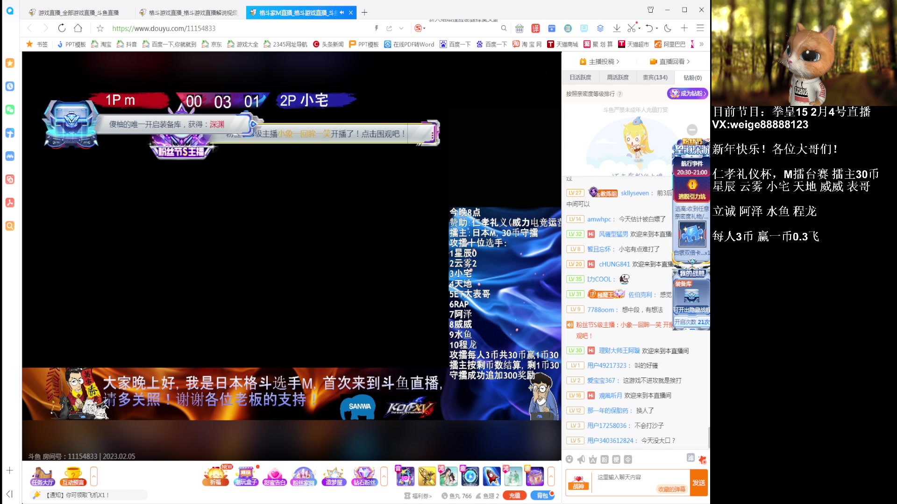Open the crown A danmaku style icon
This screenshot has height=504, width=897.
[x=593, y=460]
